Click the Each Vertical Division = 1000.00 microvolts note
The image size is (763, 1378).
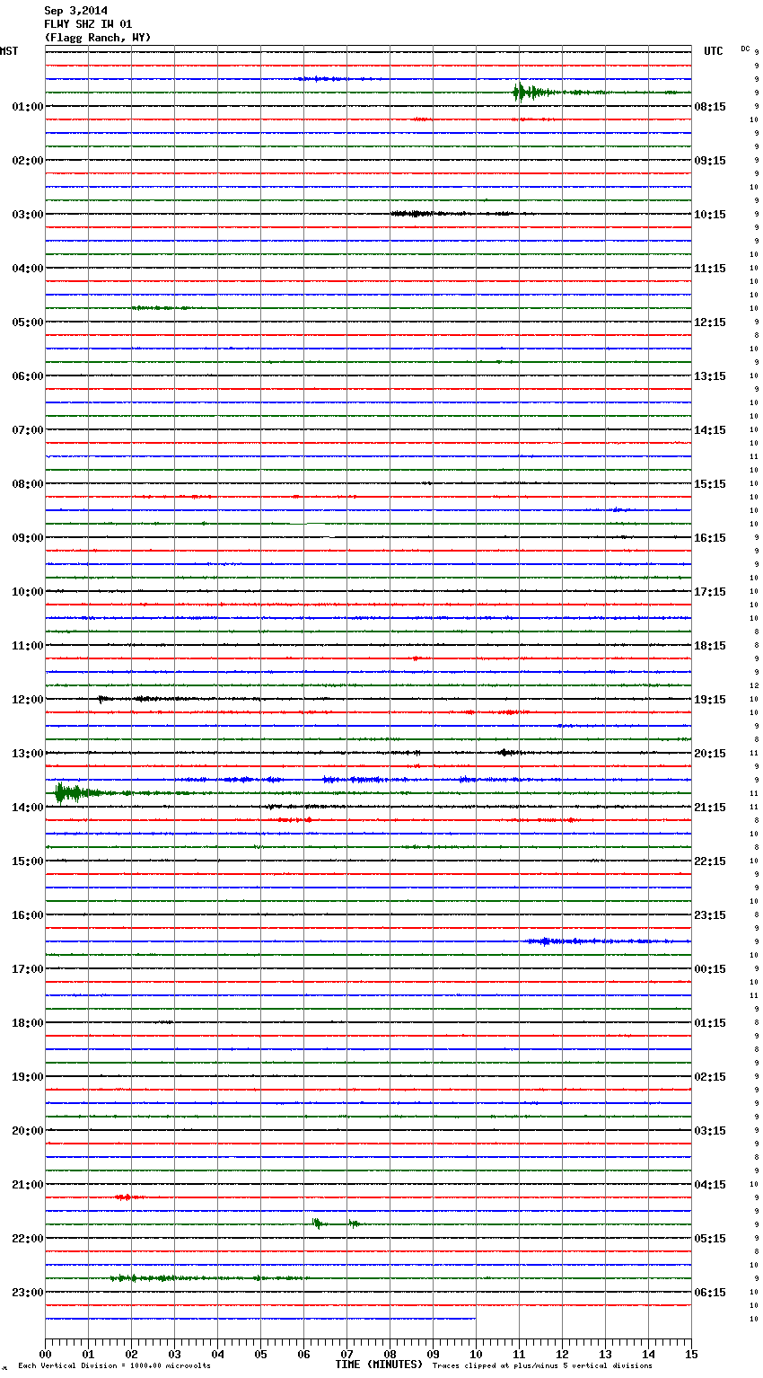pyautogui.click(x=114, y=1365)
